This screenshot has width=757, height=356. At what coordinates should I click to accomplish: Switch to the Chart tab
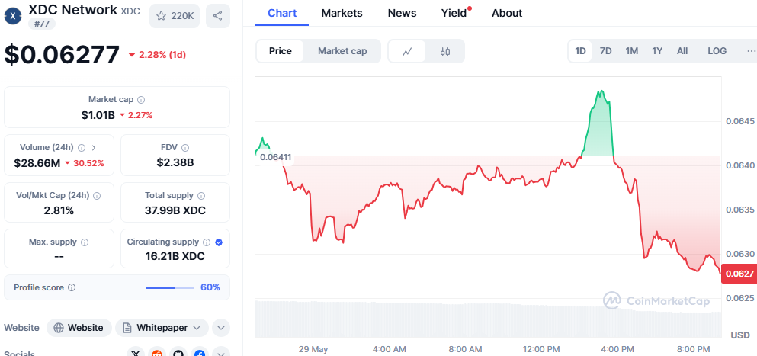[x=282, y=13]
